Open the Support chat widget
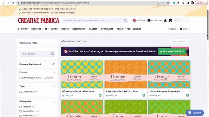 click(x=195, y=113)
